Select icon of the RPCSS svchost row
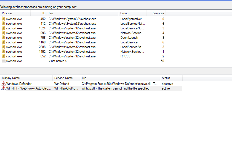This screenshot has width=232, height=156. coord(4,56)
